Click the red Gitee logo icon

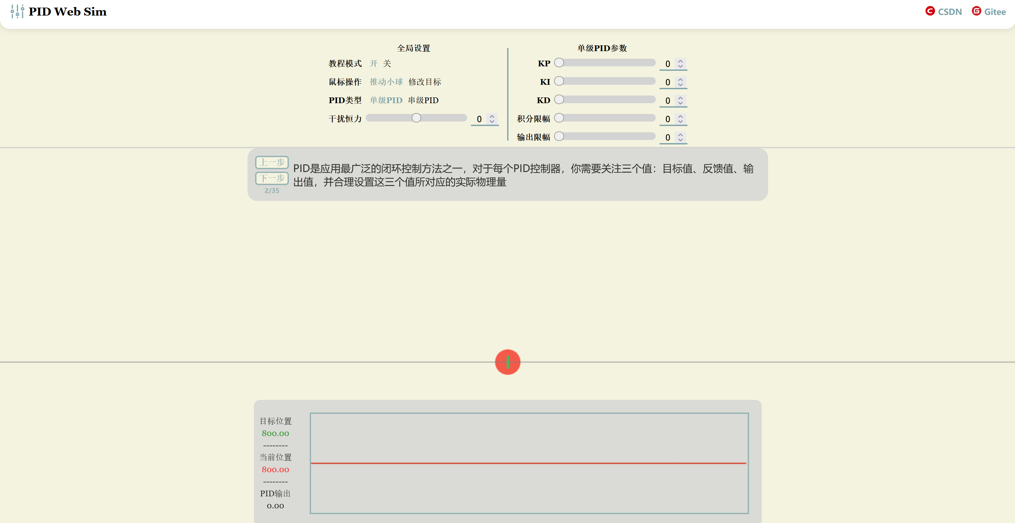976,11
